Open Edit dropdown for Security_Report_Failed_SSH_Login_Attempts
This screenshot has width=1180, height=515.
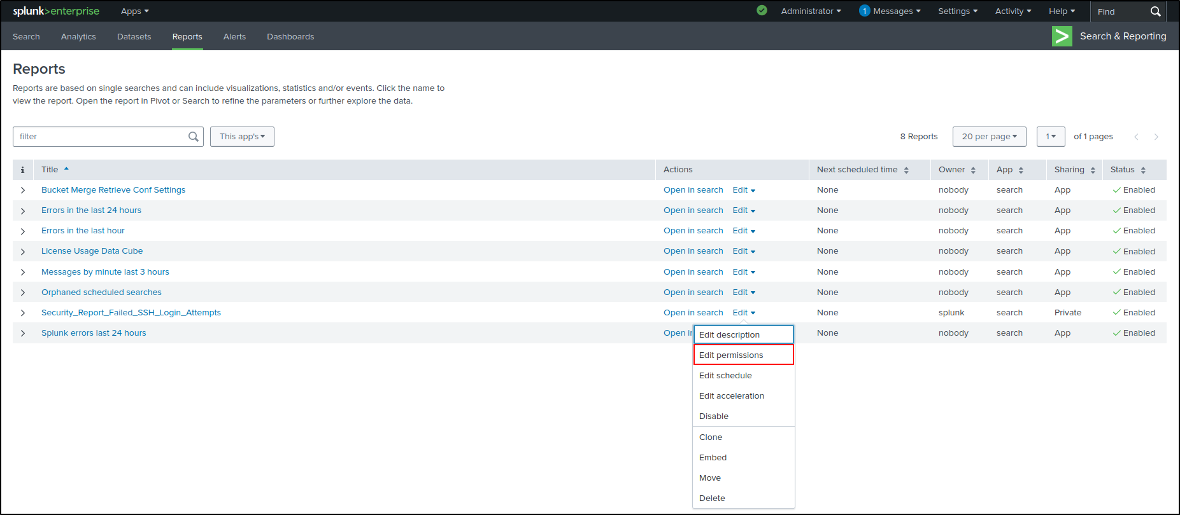[744, 313]
